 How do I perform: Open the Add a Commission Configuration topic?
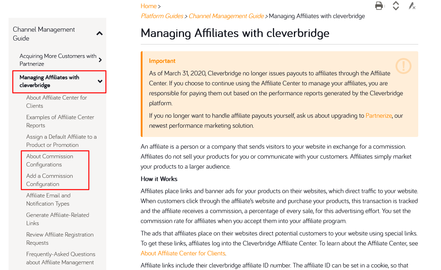tap(49, 180)
